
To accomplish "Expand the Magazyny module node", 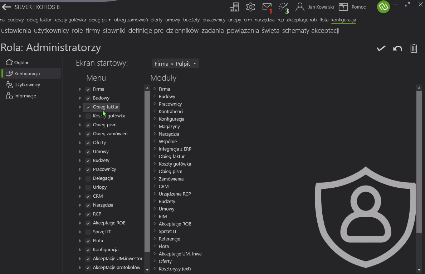I will click(155, 126).
